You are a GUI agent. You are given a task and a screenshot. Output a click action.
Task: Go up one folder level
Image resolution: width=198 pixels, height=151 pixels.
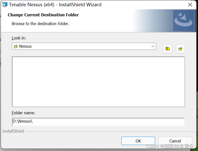pyautogui.click(x=167, y=48)
